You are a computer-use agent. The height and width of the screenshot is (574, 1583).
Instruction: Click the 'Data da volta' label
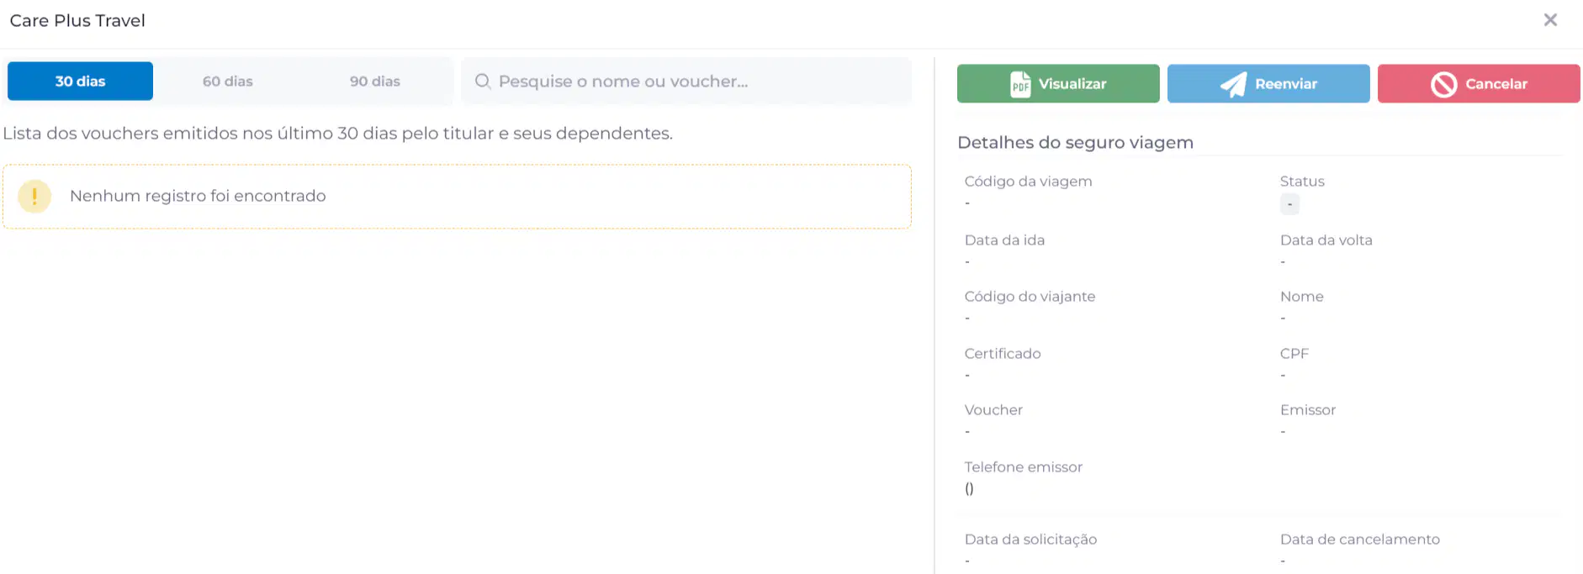1326,240
